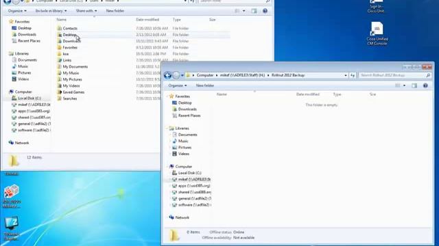The height and width of the screenshot is (246, 439).
Task: Sort by Date modified column in front window
Action: [308, 94]
